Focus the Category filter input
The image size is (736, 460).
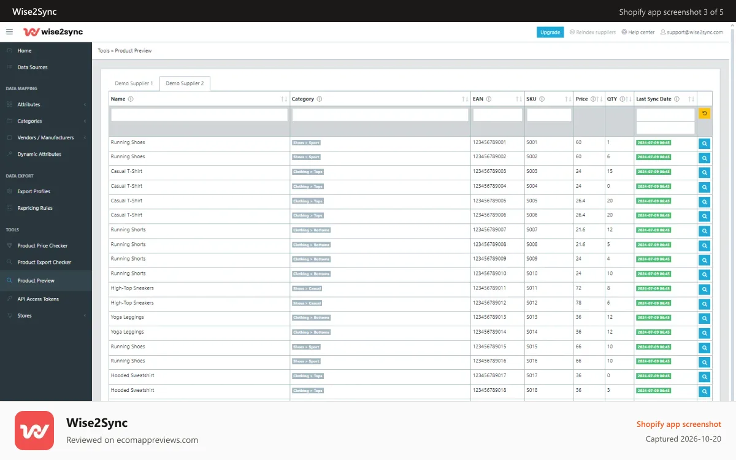(380, 115)
